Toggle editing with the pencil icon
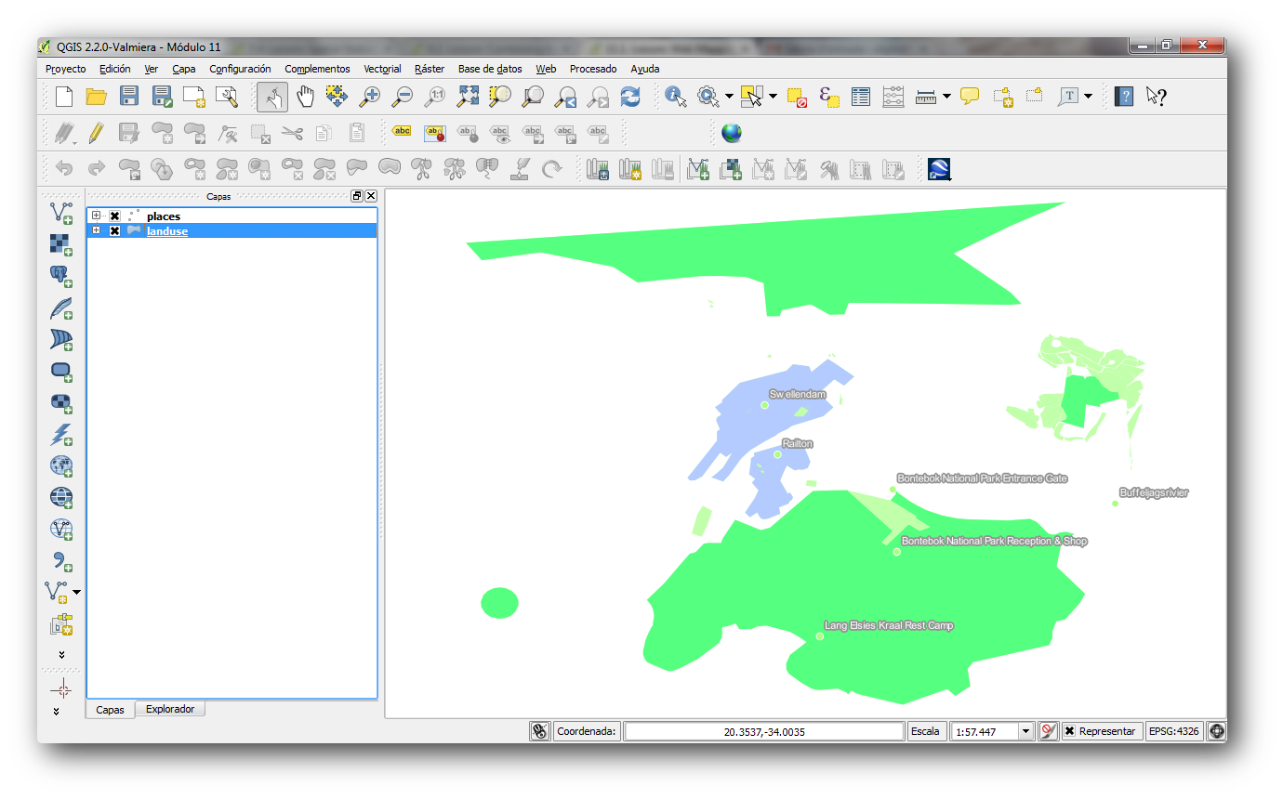This screenshot has height=799, width=1283. 96,133
